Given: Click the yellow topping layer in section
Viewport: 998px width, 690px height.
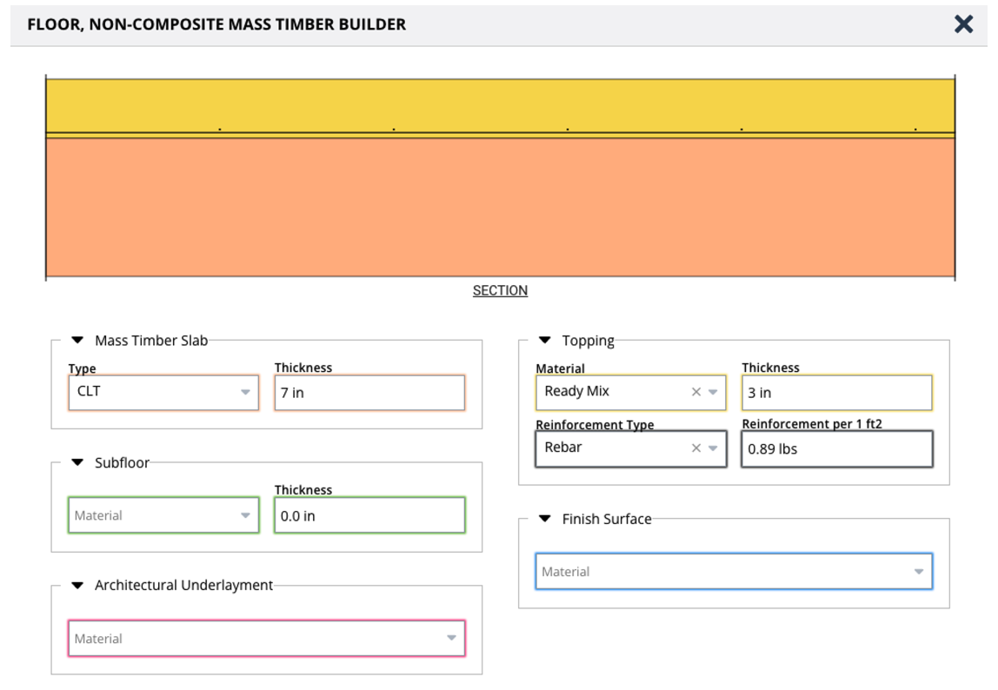Looking at the screenshot, I should (x=500, y=103).
